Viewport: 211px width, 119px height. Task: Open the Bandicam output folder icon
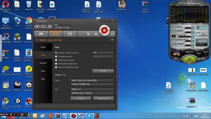pos(88,34)
